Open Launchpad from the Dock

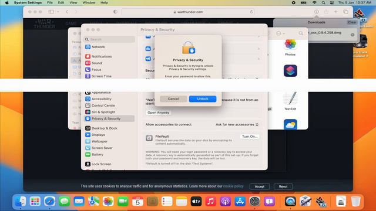coord(35,202)
